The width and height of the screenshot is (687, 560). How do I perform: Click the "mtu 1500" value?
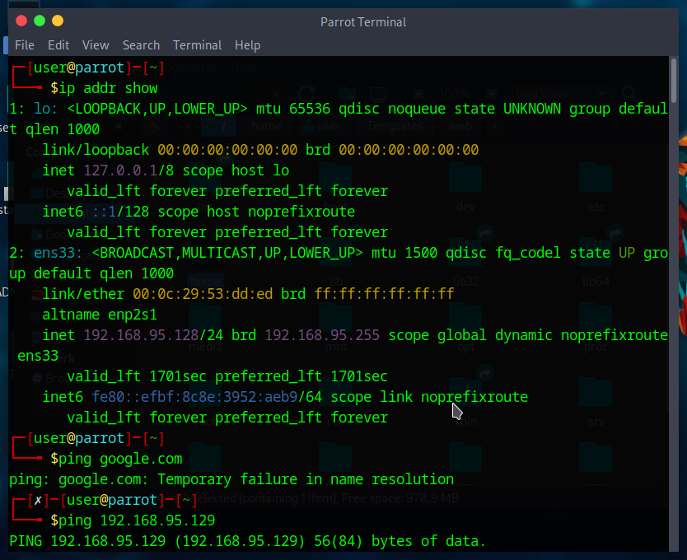point(404,253)
